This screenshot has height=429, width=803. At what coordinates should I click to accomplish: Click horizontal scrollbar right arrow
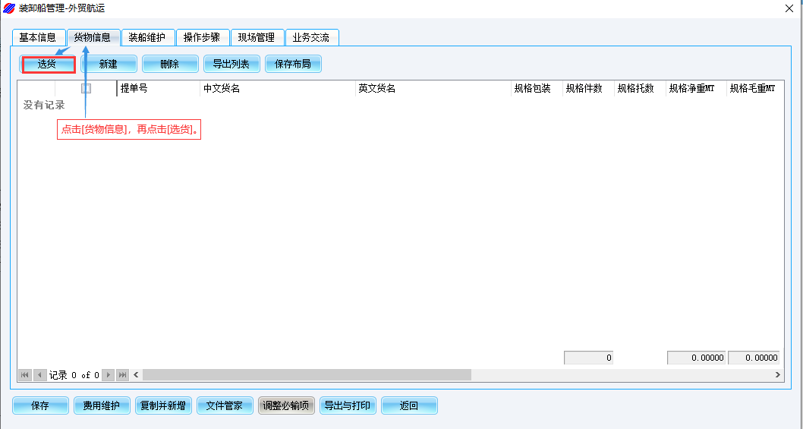point(777,375)
